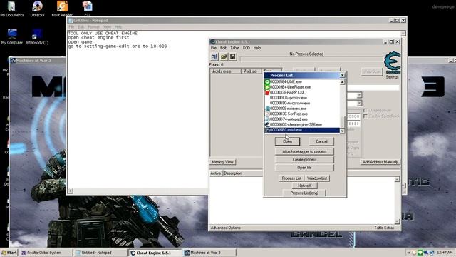The height and width of the screenshot is (257, 456).
Task: Click Cheat Engine open process computer icon
Action: tap(214, 56)
